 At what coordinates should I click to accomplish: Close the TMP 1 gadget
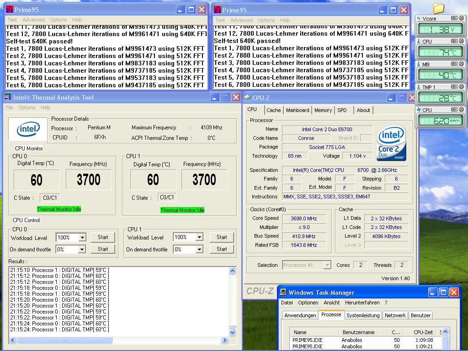click(x=462, y=87)
